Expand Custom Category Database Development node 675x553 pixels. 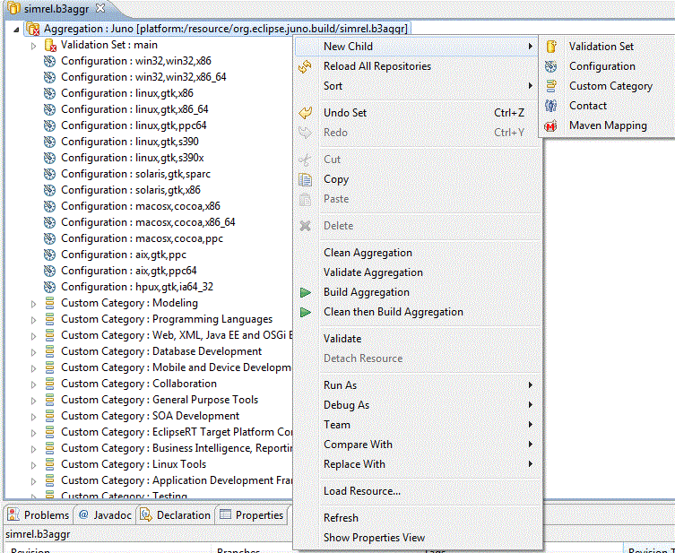(x=33, y=352)
